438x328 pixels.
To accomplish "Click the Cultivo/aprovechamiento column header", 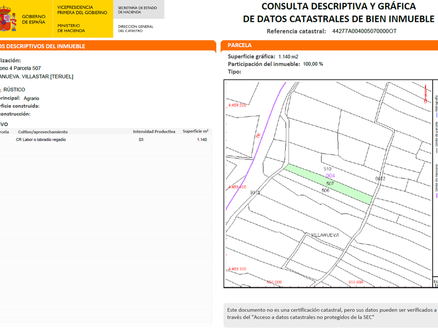I will [x=43, y=132].
